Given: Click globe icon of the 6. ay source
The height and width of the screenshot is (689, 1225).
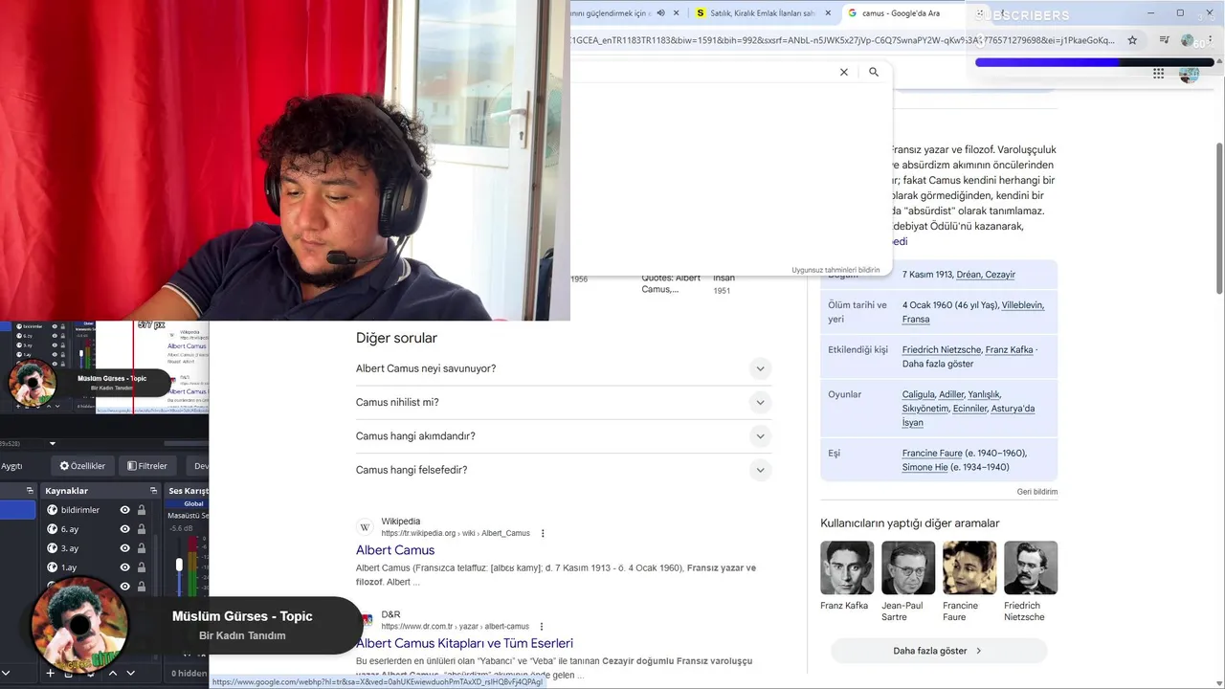Looking at the screenshot, I should pyautogui.click(x=53, y=529).
